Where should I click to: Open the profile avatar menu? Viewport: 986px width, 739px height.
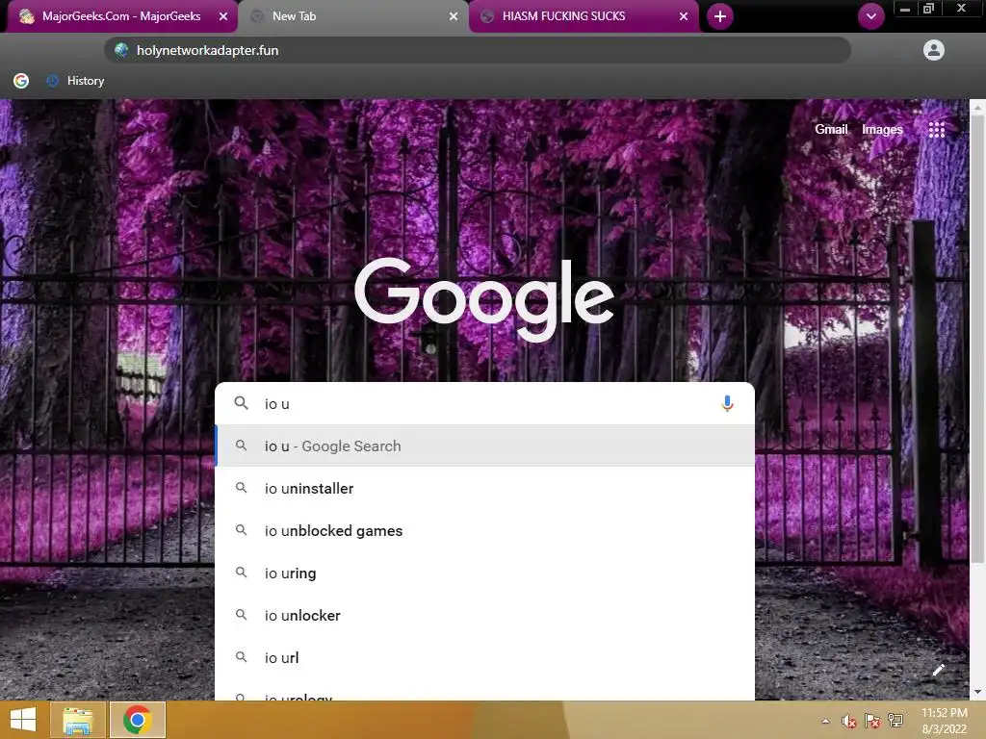[934, 50]
